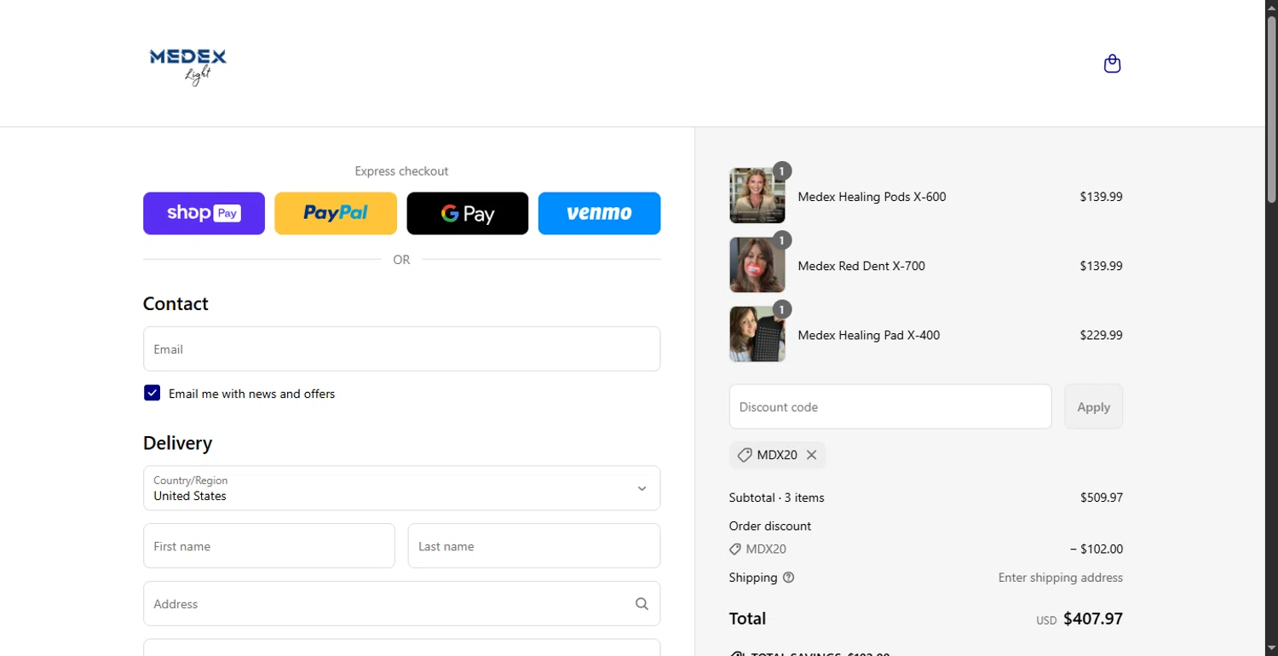Click the Medex Red Dent X-700 name
Screen dimensions: 1278x656
pyautogui.click(x=861, y=266)
